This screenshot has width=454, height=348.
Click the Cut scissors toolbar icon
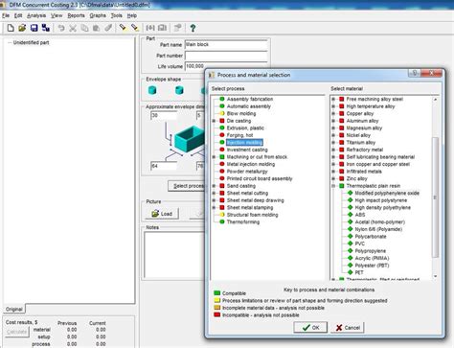coord(73,28)
